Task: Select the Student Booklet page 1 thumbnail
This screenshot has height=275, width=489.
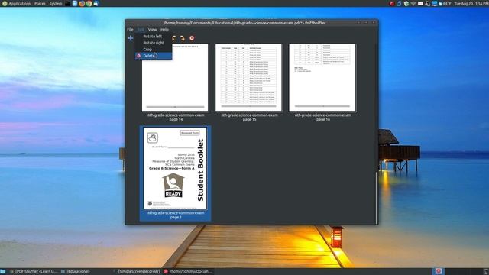Action: pos(175,168)
